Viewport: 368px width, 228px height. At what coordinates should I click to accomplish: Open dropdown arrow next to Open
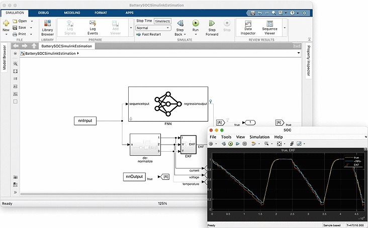pyautogui.click(x=32, y=21)
